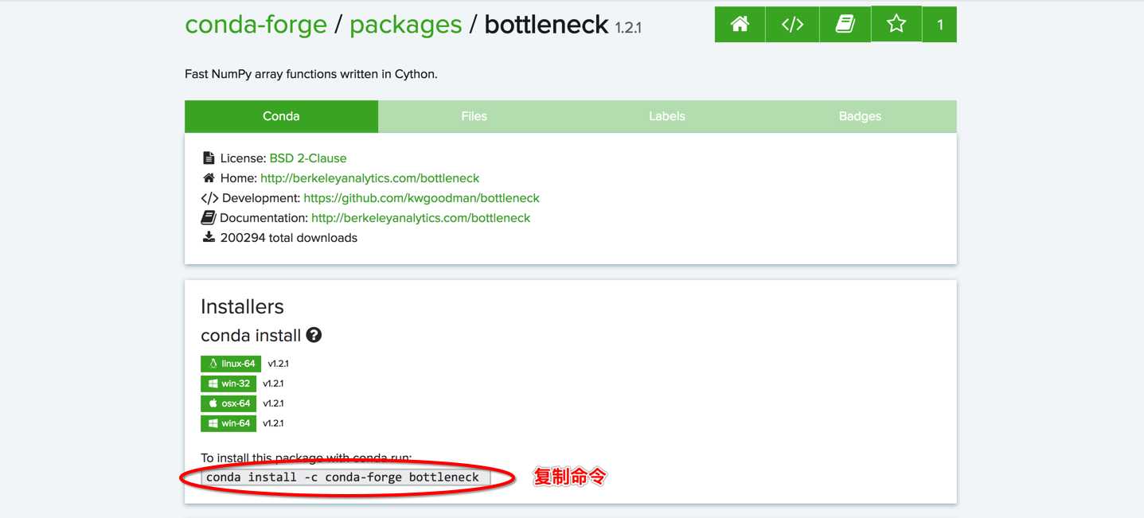The image size is (1144, 518).
Task: Click the documentation book icon in the header
Action: 844,24
